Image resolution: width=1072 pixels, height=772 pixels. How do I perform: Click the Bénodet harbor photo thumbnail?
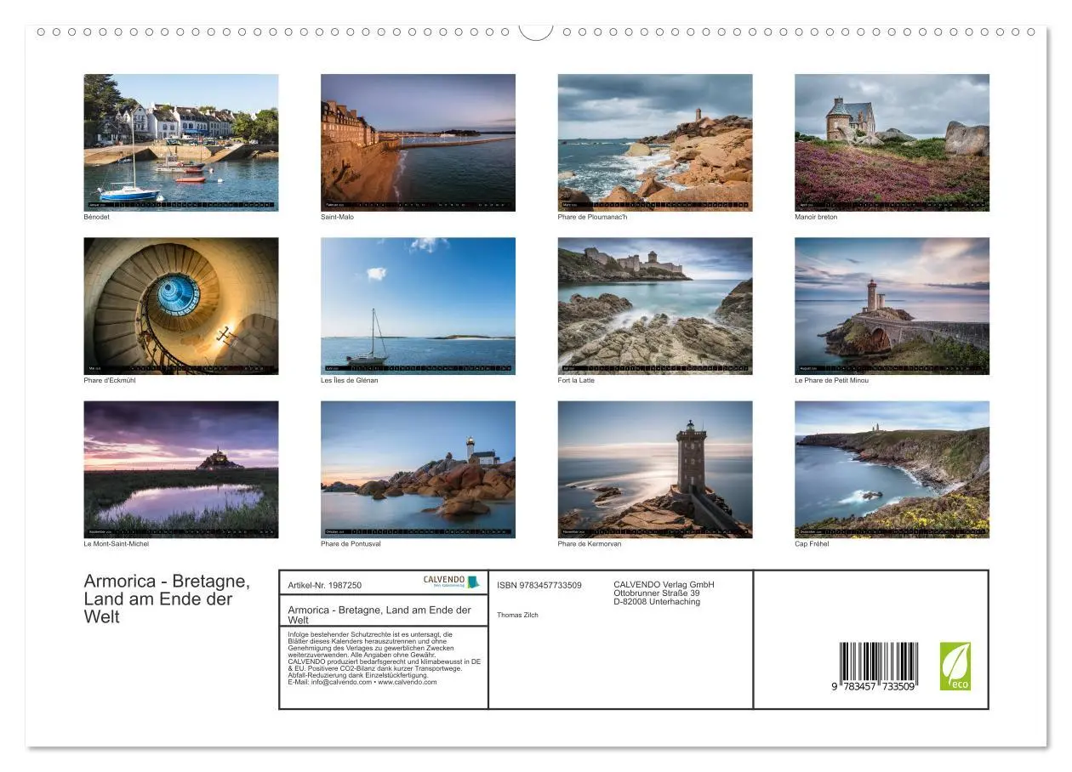coord(180,142)
